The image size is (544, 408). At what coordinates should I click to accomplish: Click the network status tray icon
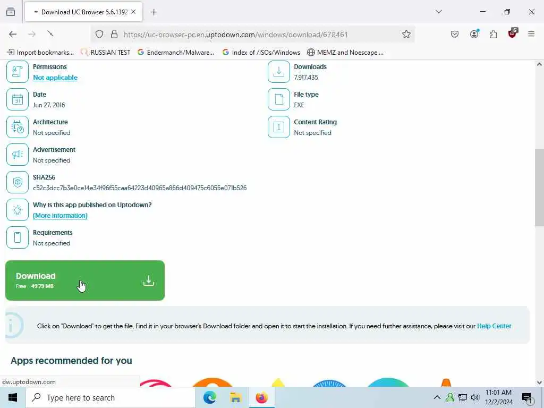pos(463,397)
